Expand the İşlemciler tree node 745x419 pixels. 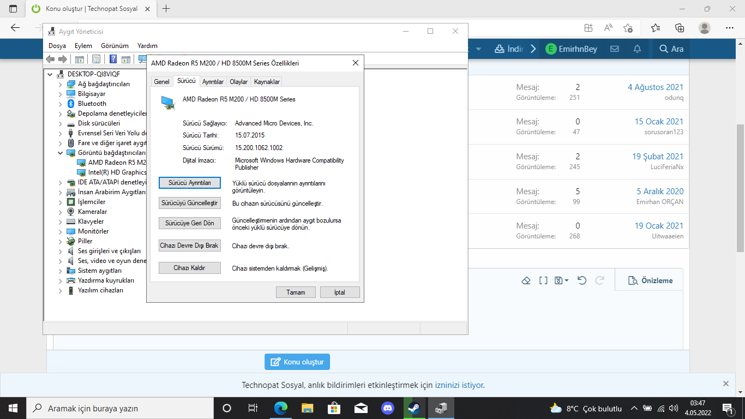[x=61, y=202]
